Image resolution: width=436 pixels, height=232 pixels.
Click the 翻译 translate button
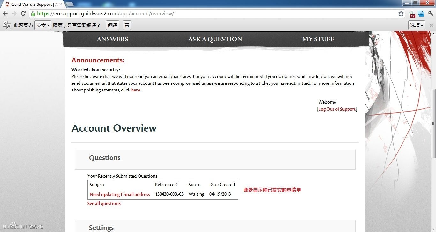(113, 25)
